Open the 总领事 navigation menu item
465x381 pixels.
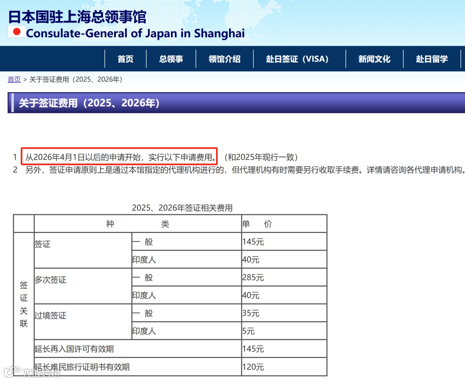point(171,59)
